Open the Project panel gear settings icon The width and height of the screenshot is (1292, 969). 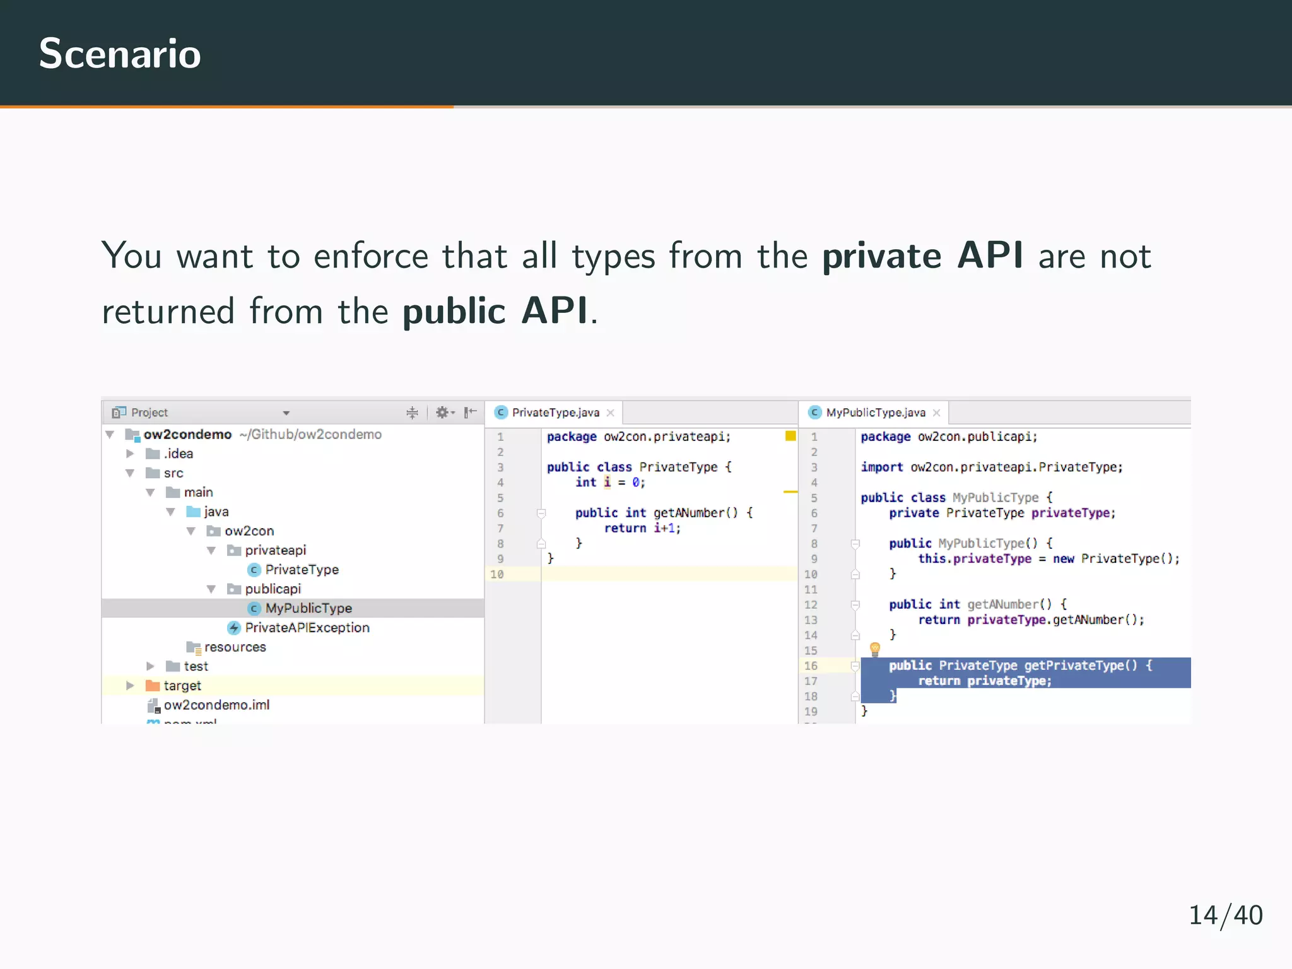(x=445, y=413)
